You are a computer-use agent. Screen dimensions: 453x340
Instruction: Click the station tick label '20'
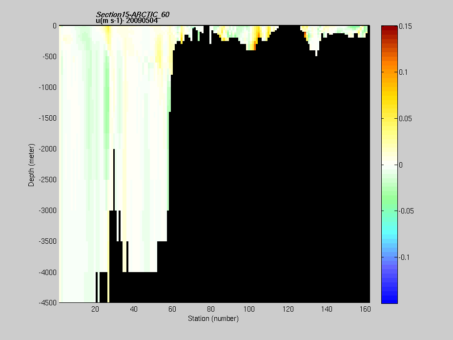tap(95, 309)
